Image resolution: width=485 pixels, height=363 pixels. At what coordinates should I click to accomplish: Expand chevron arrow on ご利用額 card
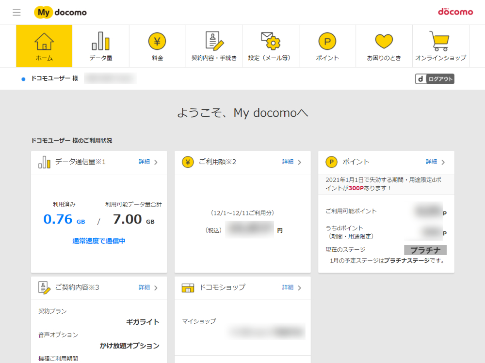(299, 162)
